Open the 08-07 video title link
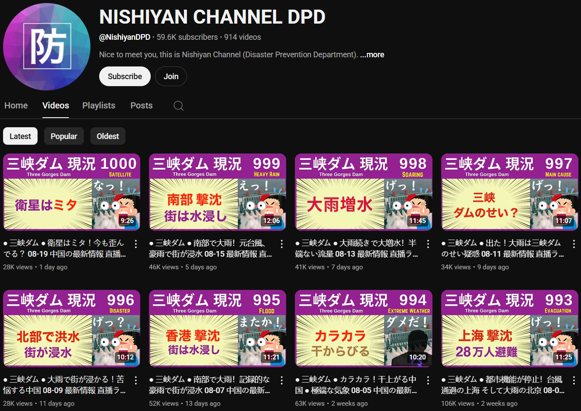 coord(211,385)
